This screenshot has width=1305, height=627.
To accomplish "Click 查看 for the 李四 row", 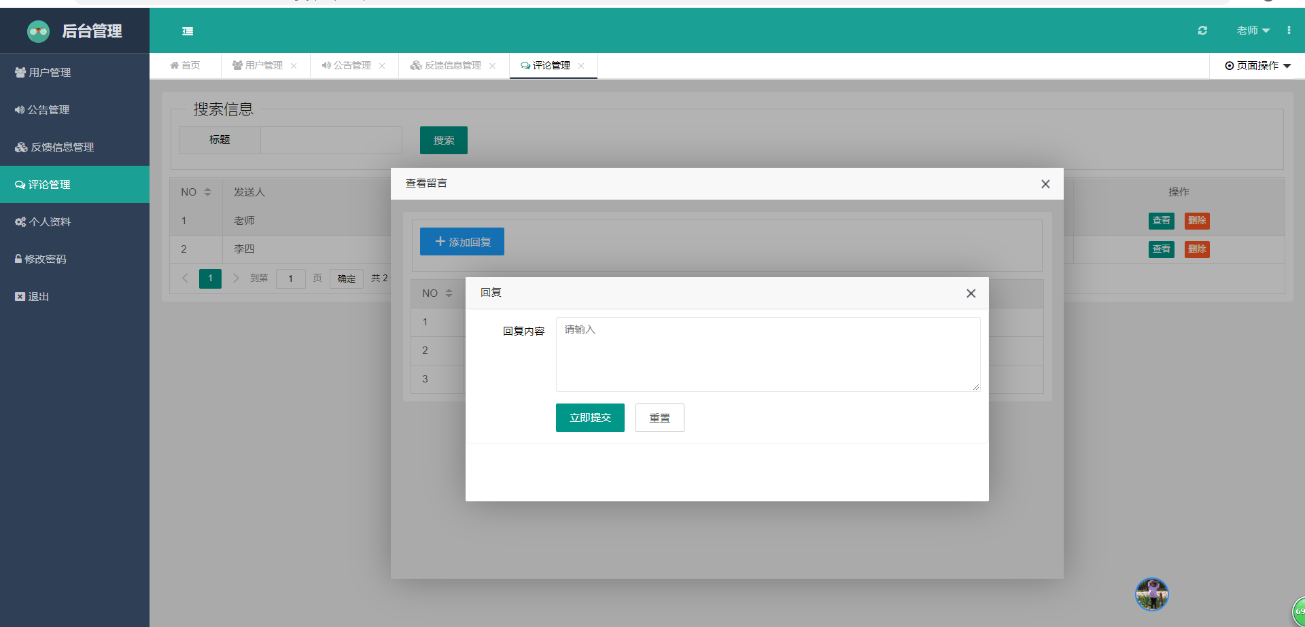I will (1162, 249).
